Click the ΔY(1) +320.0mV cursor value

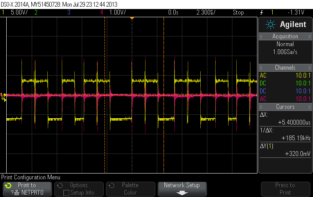point(297,154)
